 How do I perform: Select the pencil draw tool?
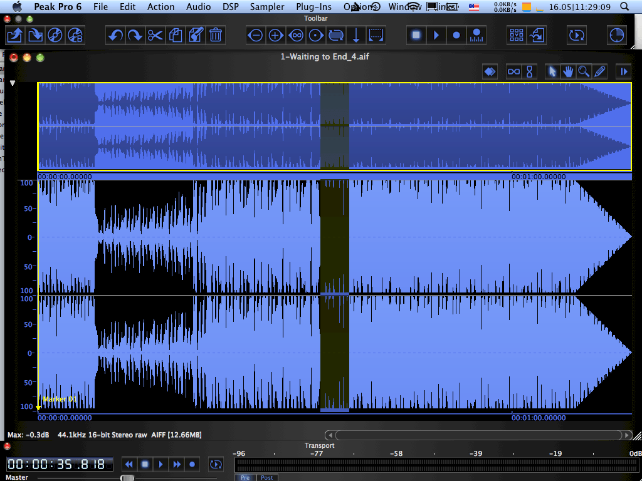599,72
